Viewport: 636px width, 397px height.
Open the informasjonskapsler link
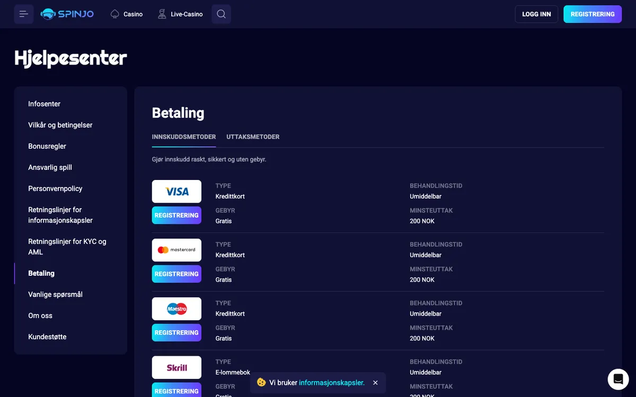332,383
